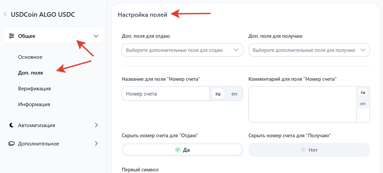Click the Номер счета name input field
Image resolution: width=383 pixels, height=173 pixels.
166,94
